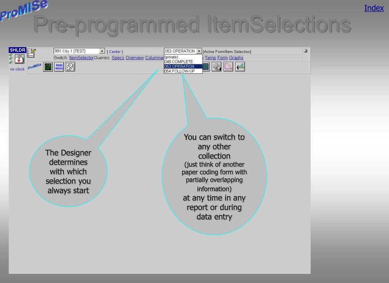The height and width of the screenshot is (283, 389).
Task: Select 048:COMPLETE from the list
Action: [x=183, y=62]
